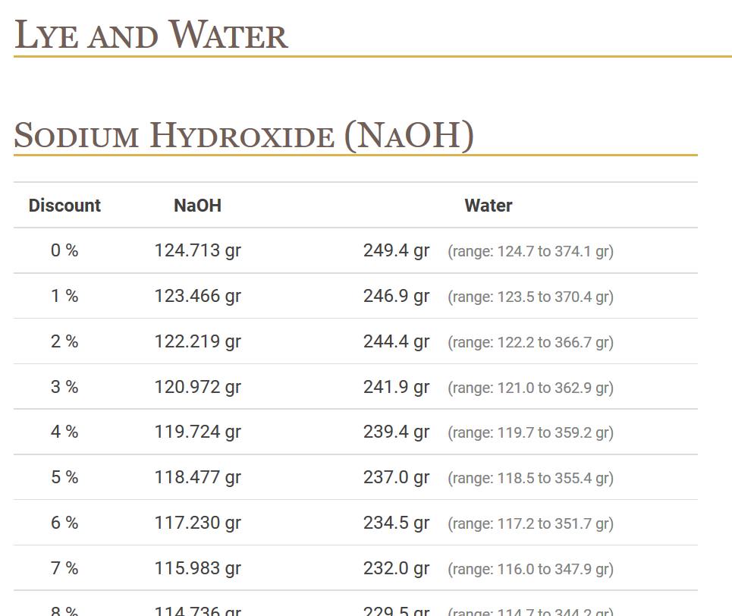Click the 244.4 gr water value
Screen dimensions: 732x616
tap(396, 341)
